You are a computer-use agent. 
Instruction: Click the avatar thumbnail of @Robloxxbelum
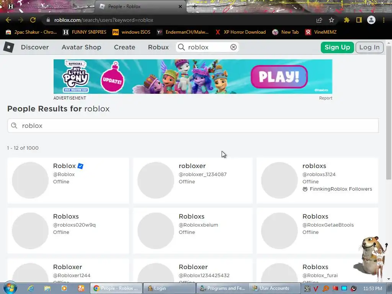click(x=156, y=231)
